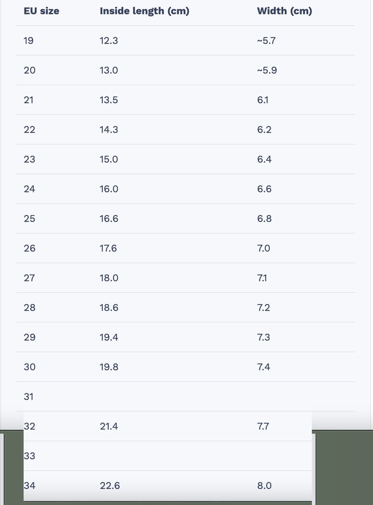Screen dimensions: 373x505
Task: Select inside length value 19.8
Action: pos(109,367)
